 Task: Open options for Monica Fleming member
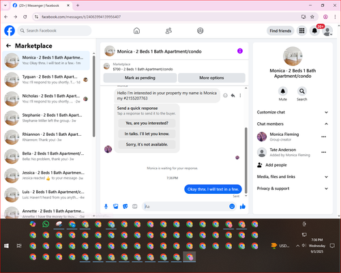coord(324,136)
